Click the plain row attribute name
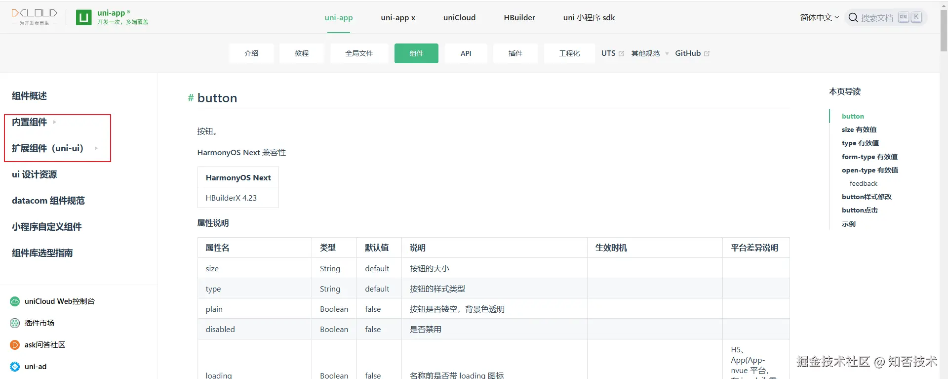Viewport: 948px width, 379px height. [x=214, y=309]
